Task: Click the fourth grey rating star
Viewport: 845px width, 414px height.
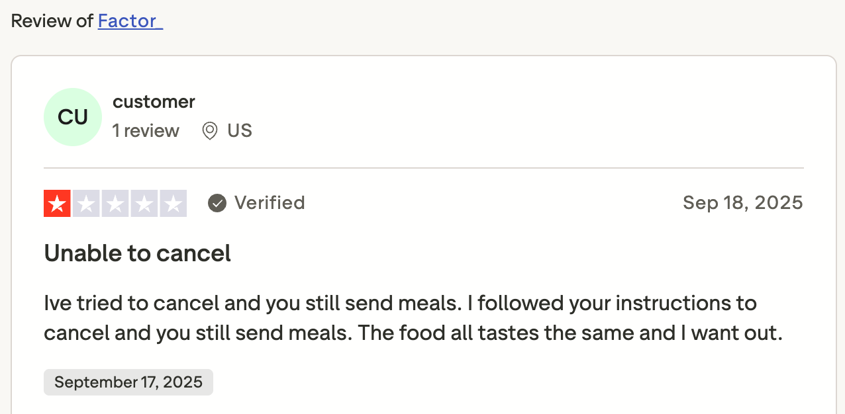Action: (144, 204)
